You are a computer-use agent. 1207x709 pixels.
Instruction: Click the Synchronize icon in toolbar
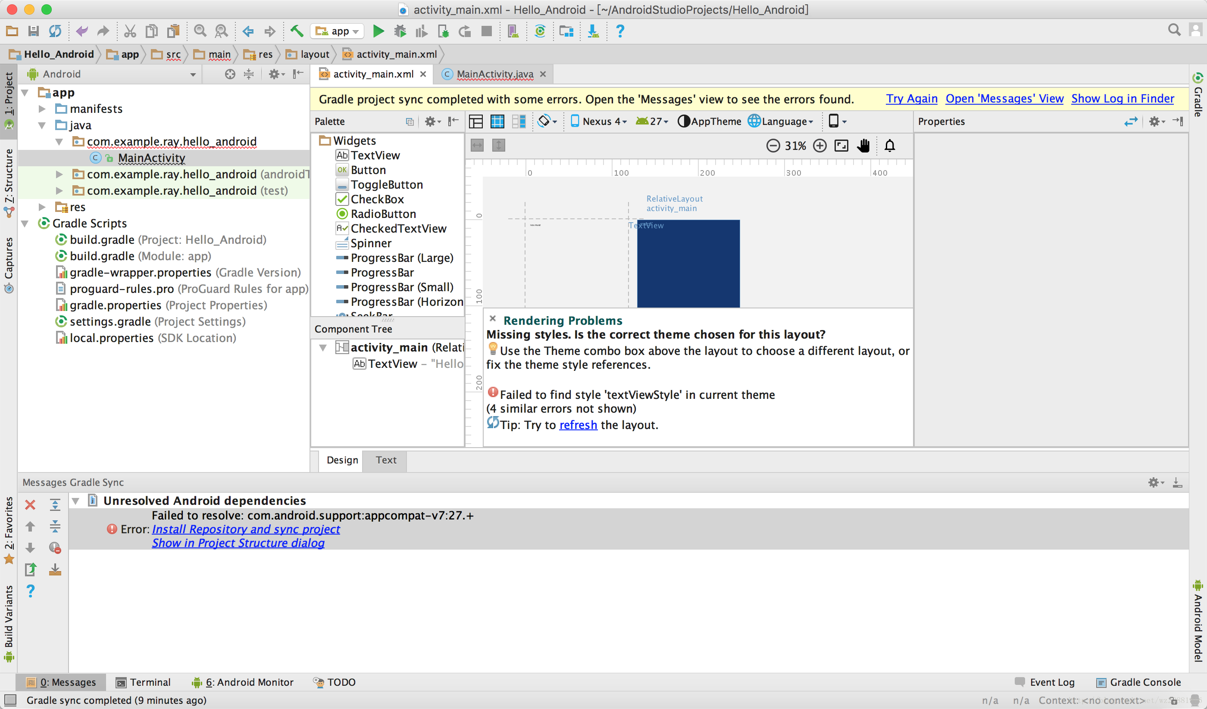(x=55, y=31)
